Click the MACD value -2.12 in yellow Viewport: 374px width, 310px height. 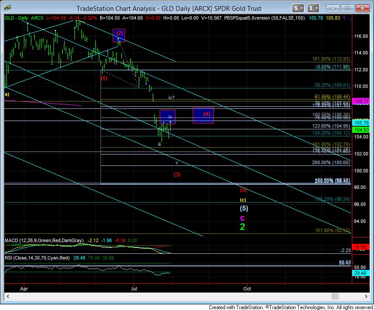(x=93, y=240)
